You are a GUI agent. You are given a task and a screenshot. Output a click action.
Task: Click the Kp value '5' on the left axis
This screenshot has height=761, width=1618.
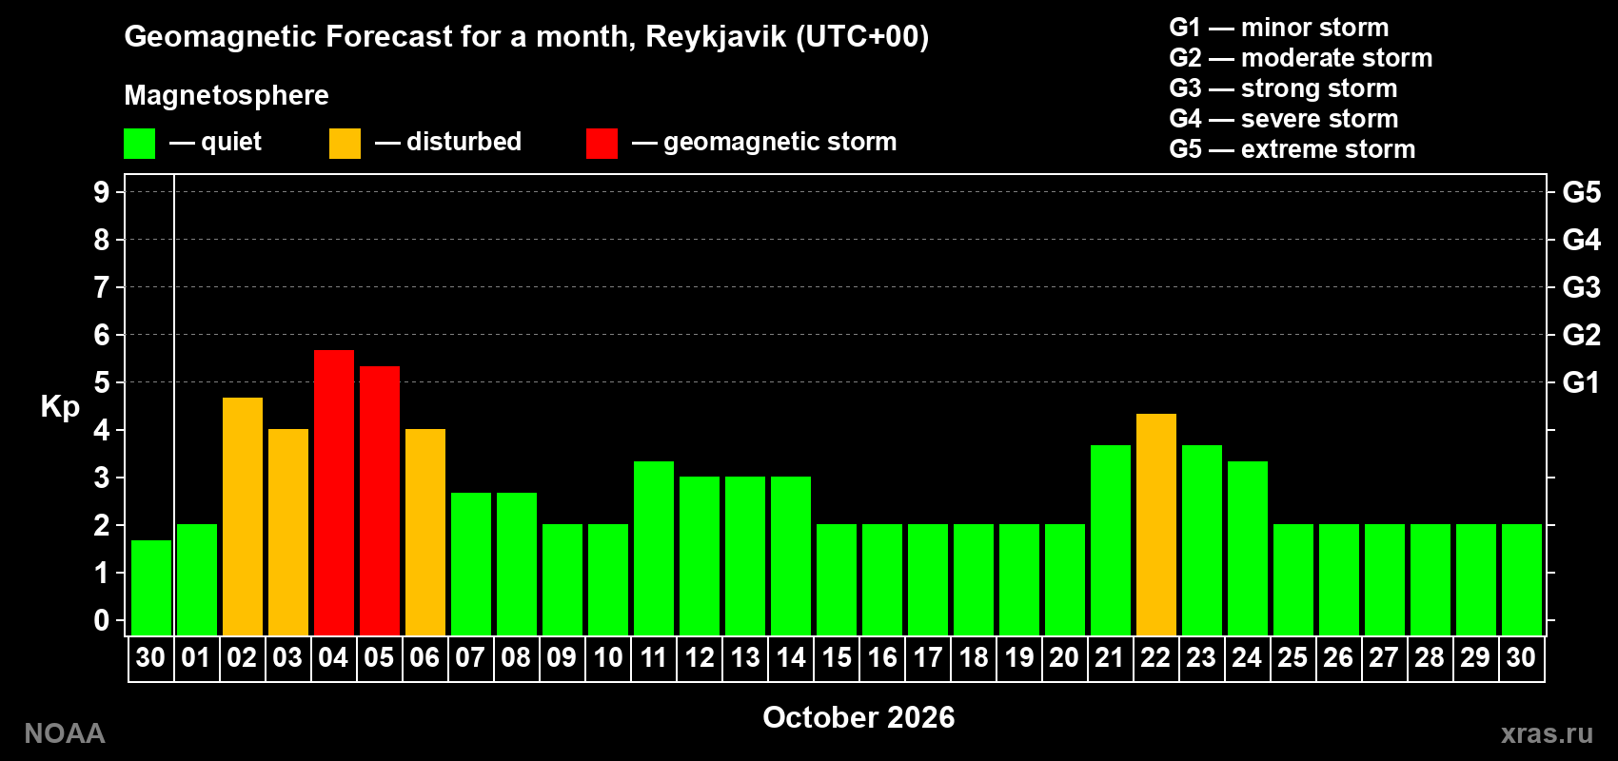(102, 382)
